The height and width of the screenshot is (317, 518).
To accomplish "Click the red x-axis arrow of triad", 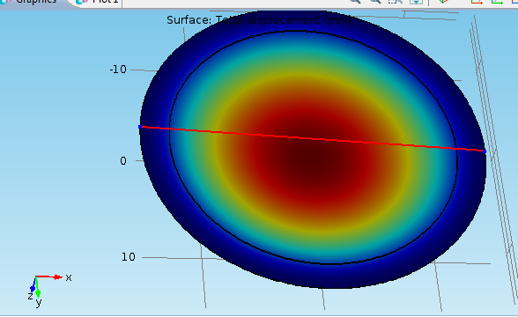I will [x=49, y=277].
